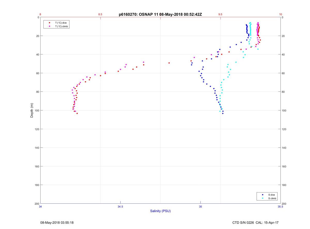
Task: Click the "CTD S/N 0226 CAL: 15-Apr-17" footer text
Action: (x=255, y=223)
